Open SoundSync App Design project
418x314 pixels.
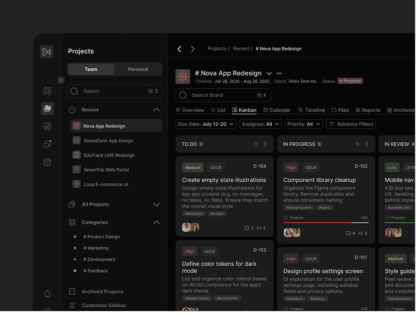pos(108,141)
